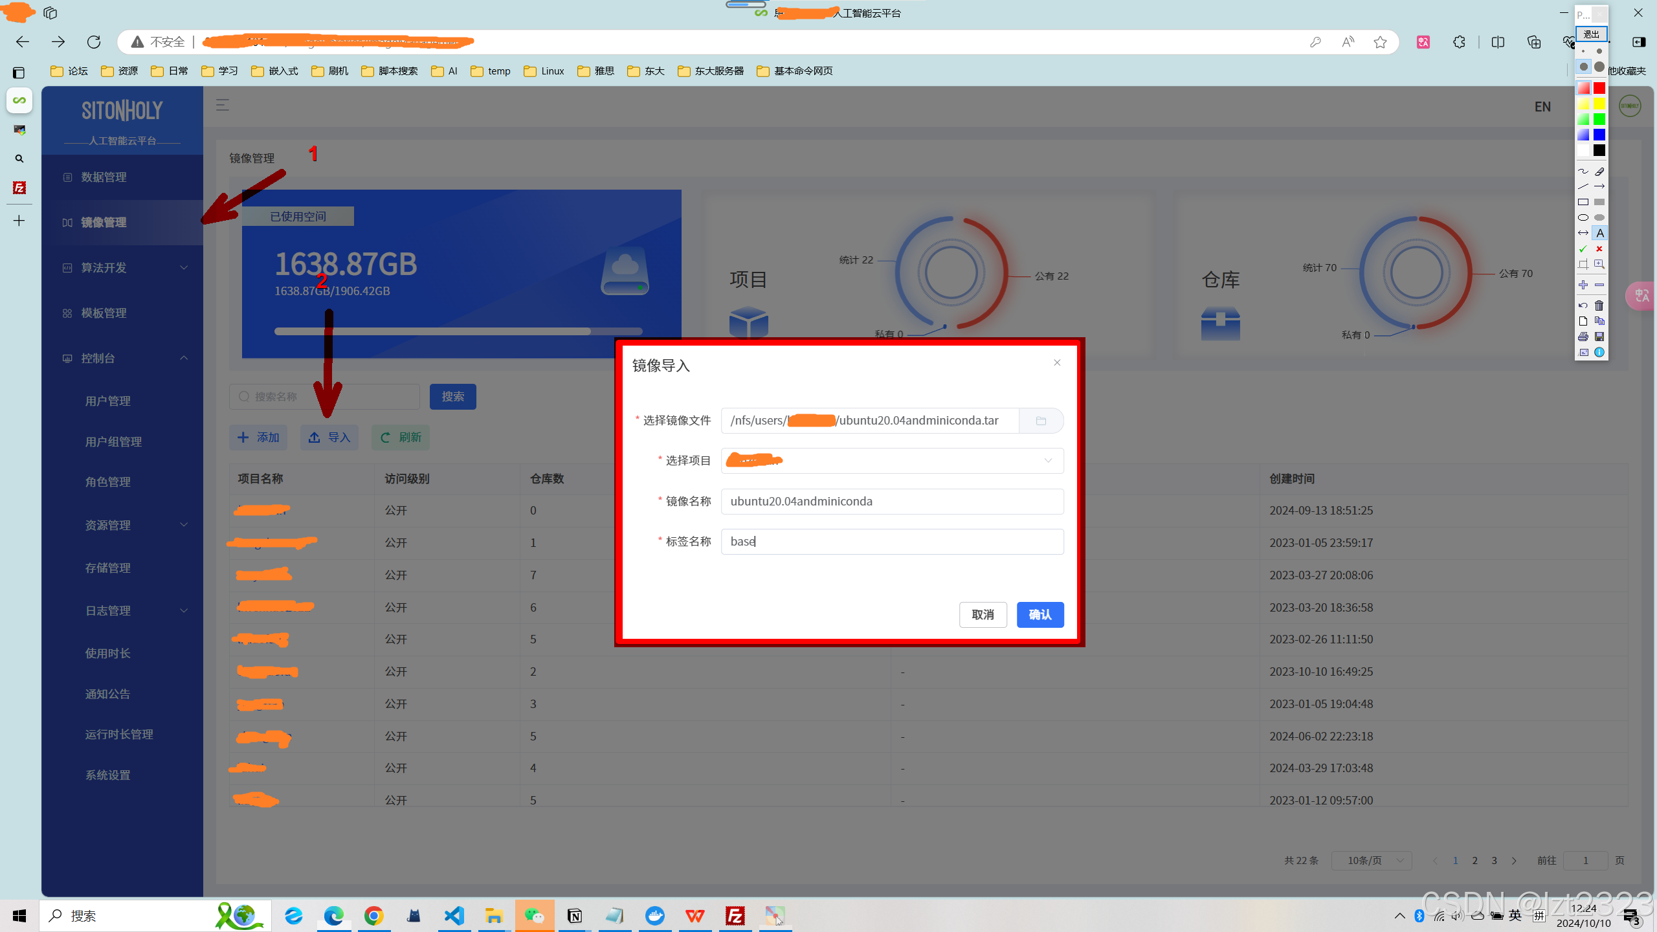Choose the largest pen size dot
This screenshot has width=1657, height=932.
(1599, 67)
